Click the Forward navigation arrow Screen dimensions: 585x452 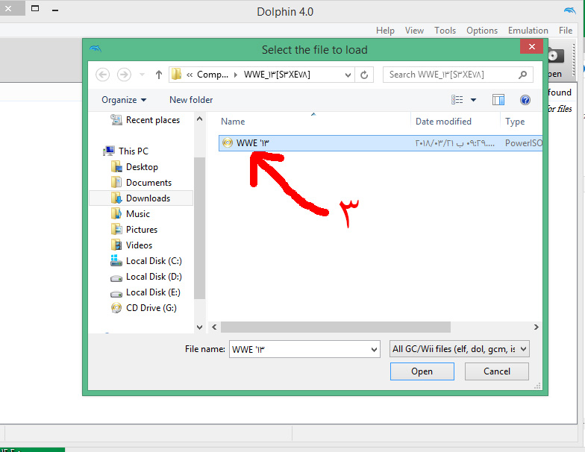tap(124, 75)
